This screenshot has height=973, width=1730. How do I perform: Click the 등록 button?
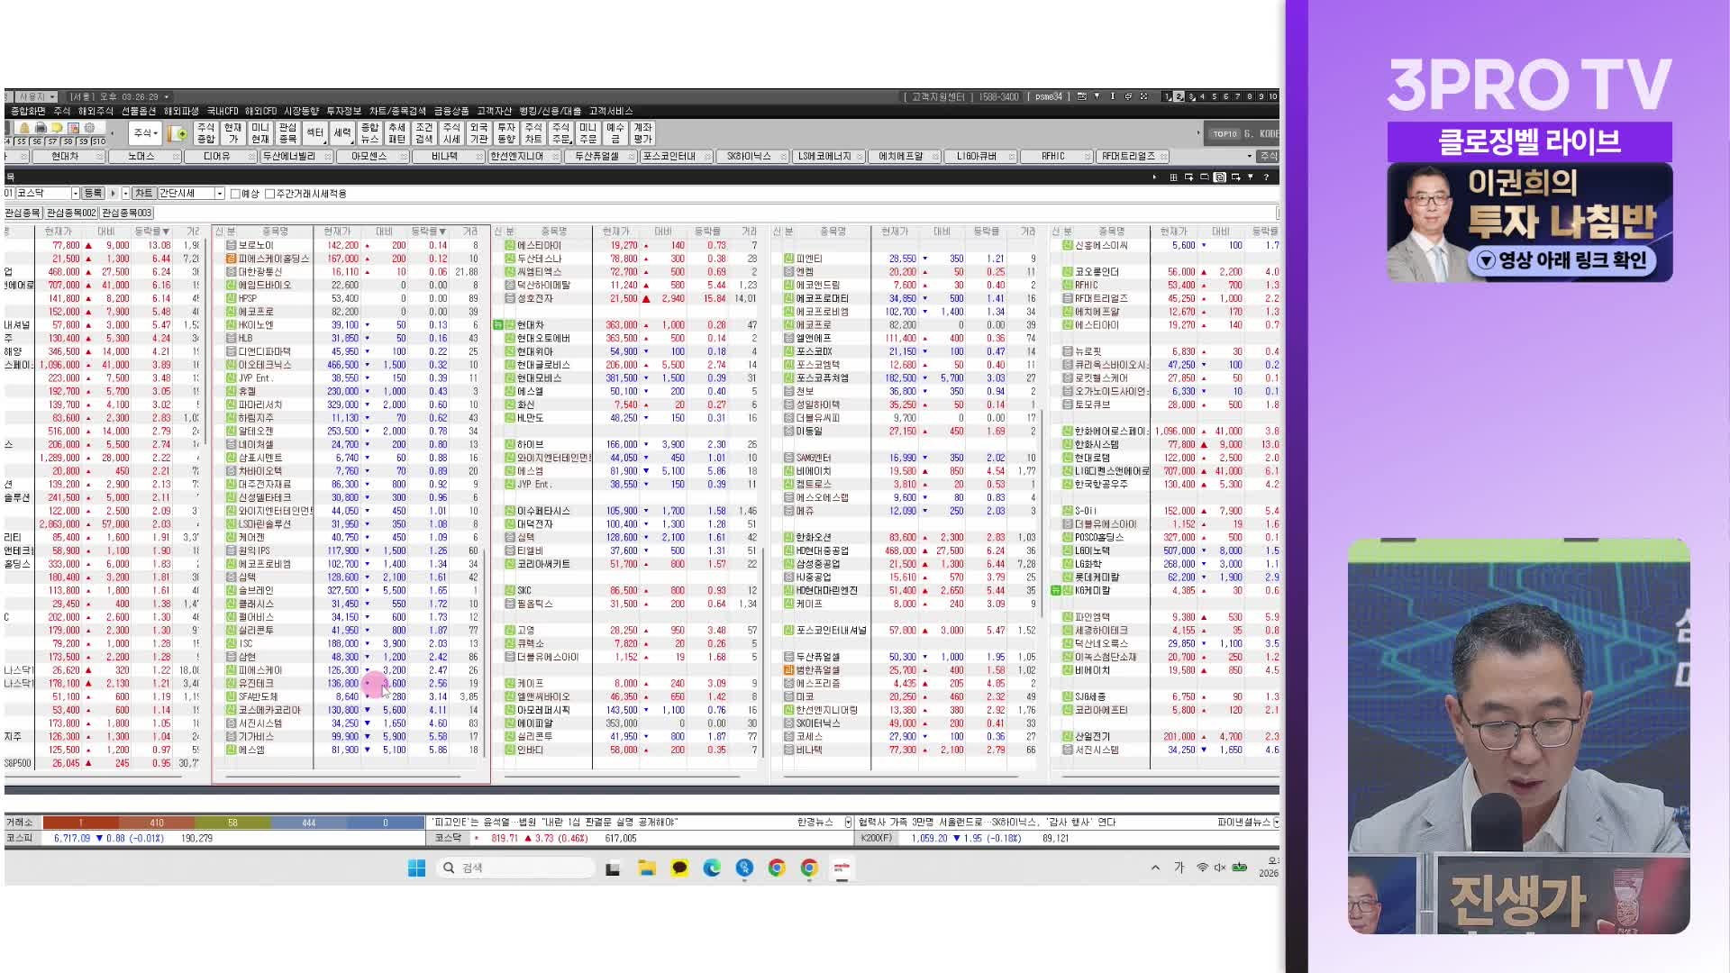pos(93,194)
